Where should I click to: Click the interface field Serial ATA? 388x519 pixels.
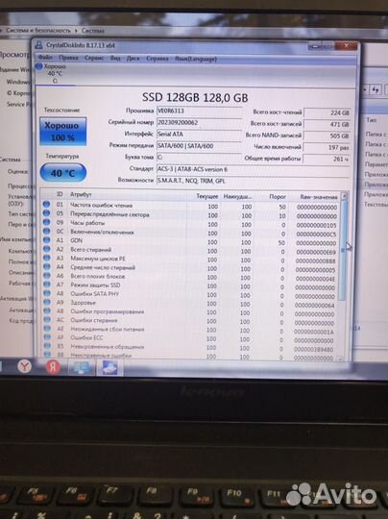tap(199, 134)
